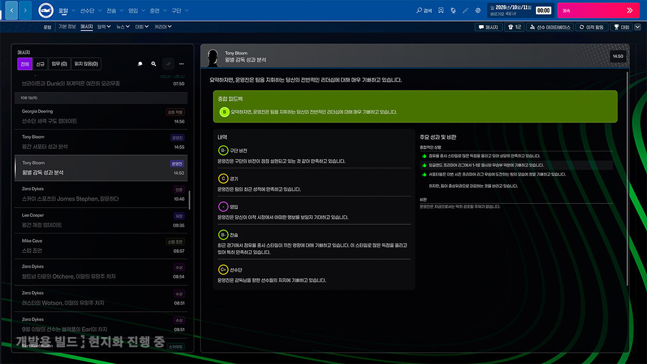The height and width of the screenshot is (364, 647).
Task: Click the 00:00 clock display
Action: click(x=543, y=10)
